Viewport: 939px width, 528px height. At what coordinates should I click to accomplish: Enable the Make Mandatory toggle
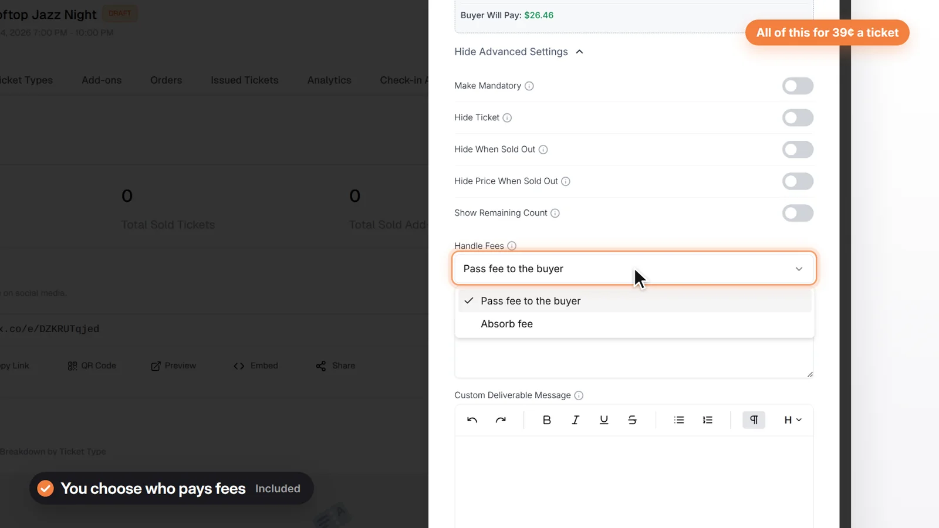798,86
